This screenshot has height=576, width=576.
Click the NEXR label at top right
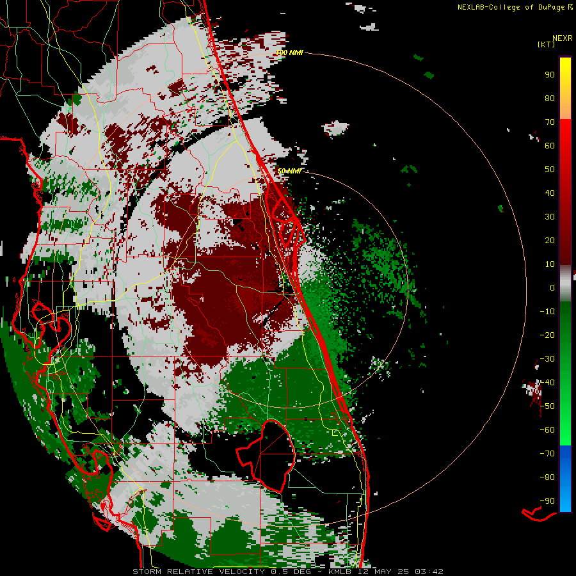tap(563, 38)
